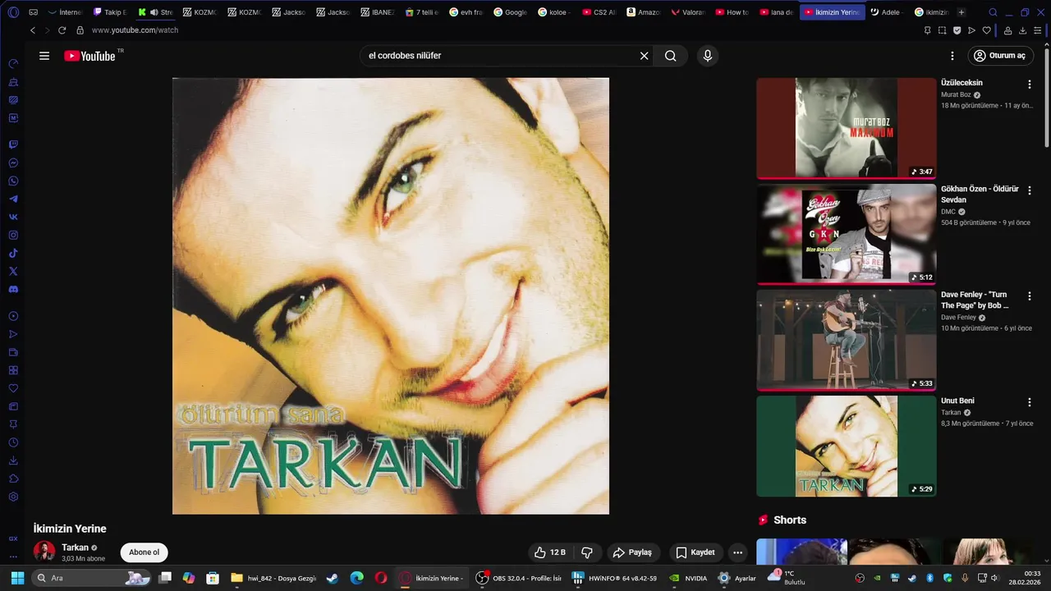Play the Üzüleceksin video thumbnail
The height and width of the screenshot is (591, 1051).
(x=846, y=128)
